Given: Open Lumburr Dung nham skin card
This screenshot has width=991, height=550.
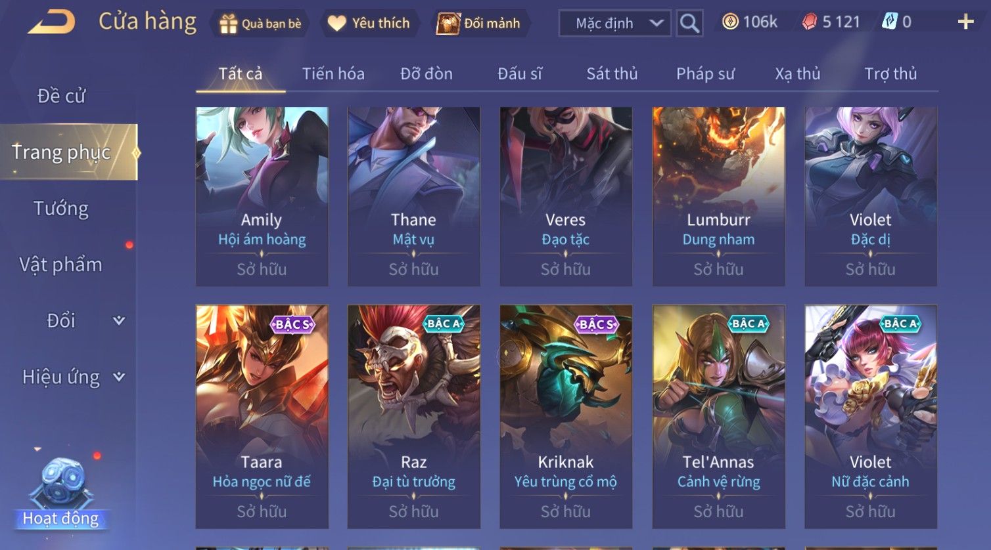Looking at the screenshot, I should point(718,196).
